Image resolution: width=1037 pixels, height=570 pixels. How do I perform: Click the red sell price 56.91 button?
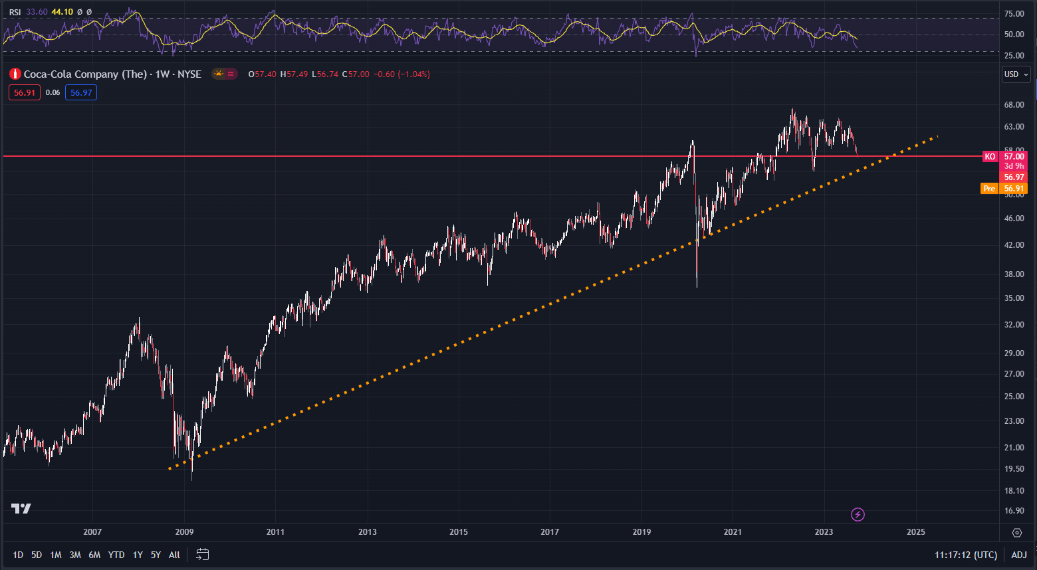pyautogui.click(x=25, y=92)
